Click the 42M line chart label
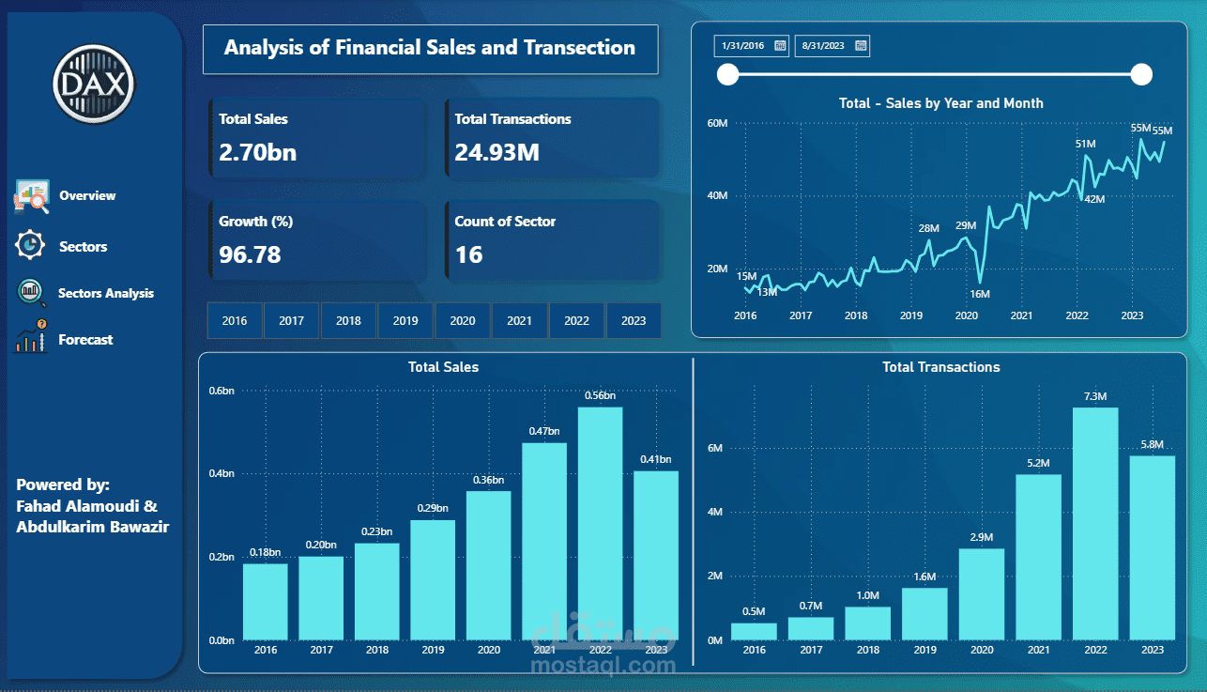Image resolution: width=1207 pixels, height=692 pixels. [x=1094, y=199]
